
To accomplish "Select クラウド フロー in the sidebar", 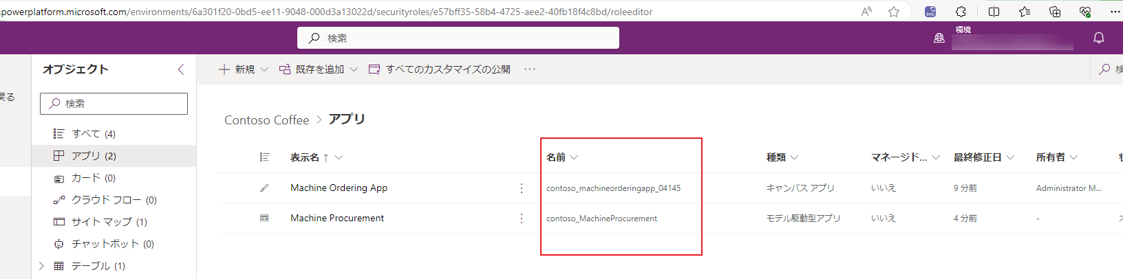I will click(x=114, y=200).
